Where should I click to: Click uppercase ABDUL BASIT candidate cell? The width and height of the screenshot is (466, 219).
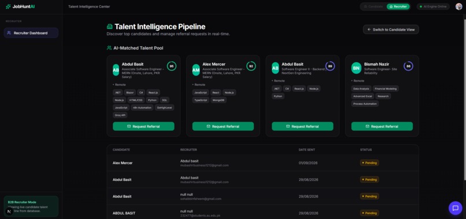[124, 213]
